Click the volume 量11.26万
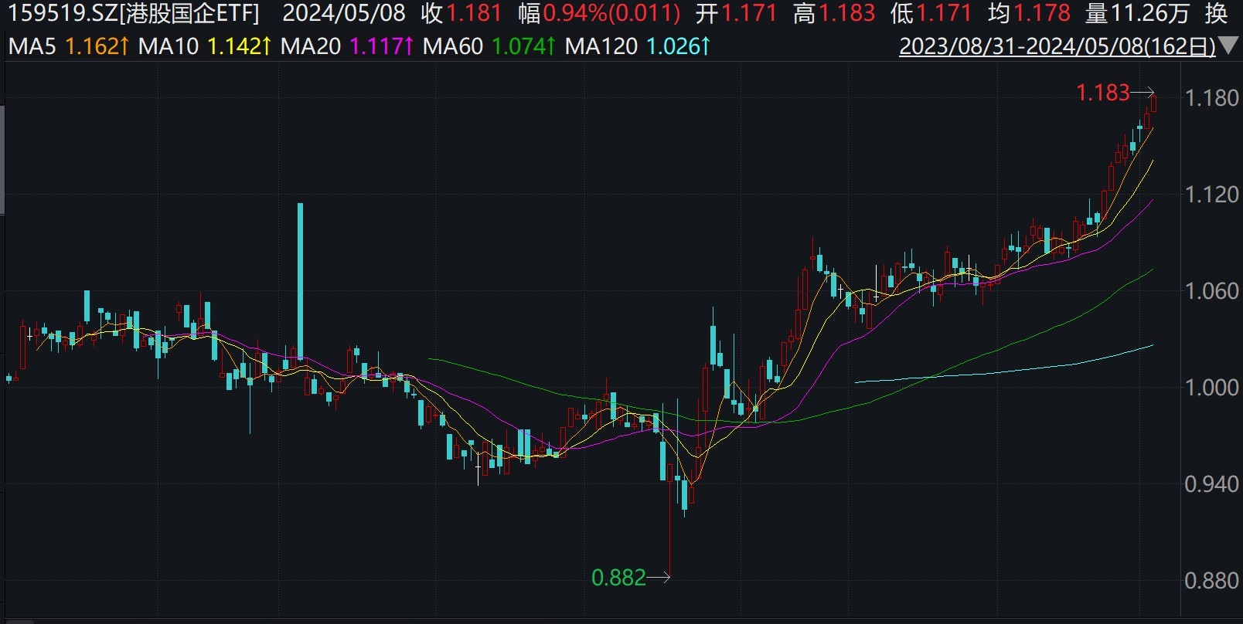The image size is (1243, 624). 1137,13
